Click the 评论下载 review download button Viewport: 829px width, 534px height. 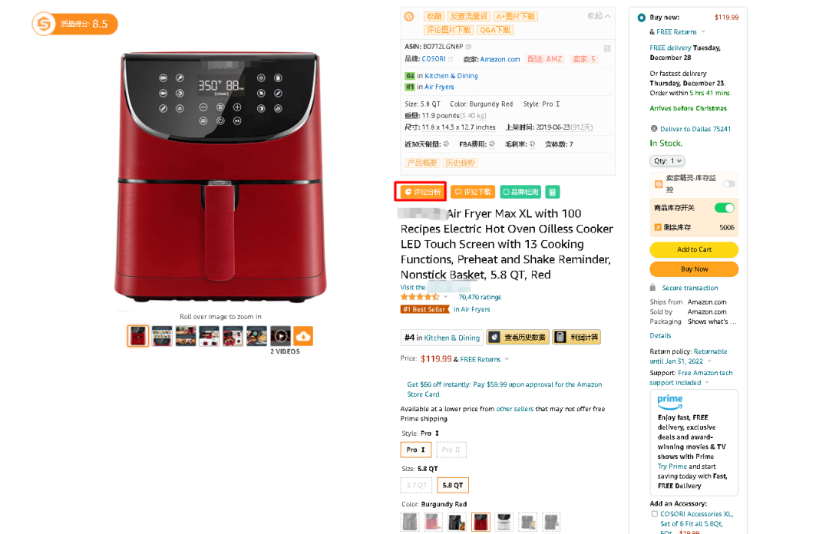click(474, 192)
